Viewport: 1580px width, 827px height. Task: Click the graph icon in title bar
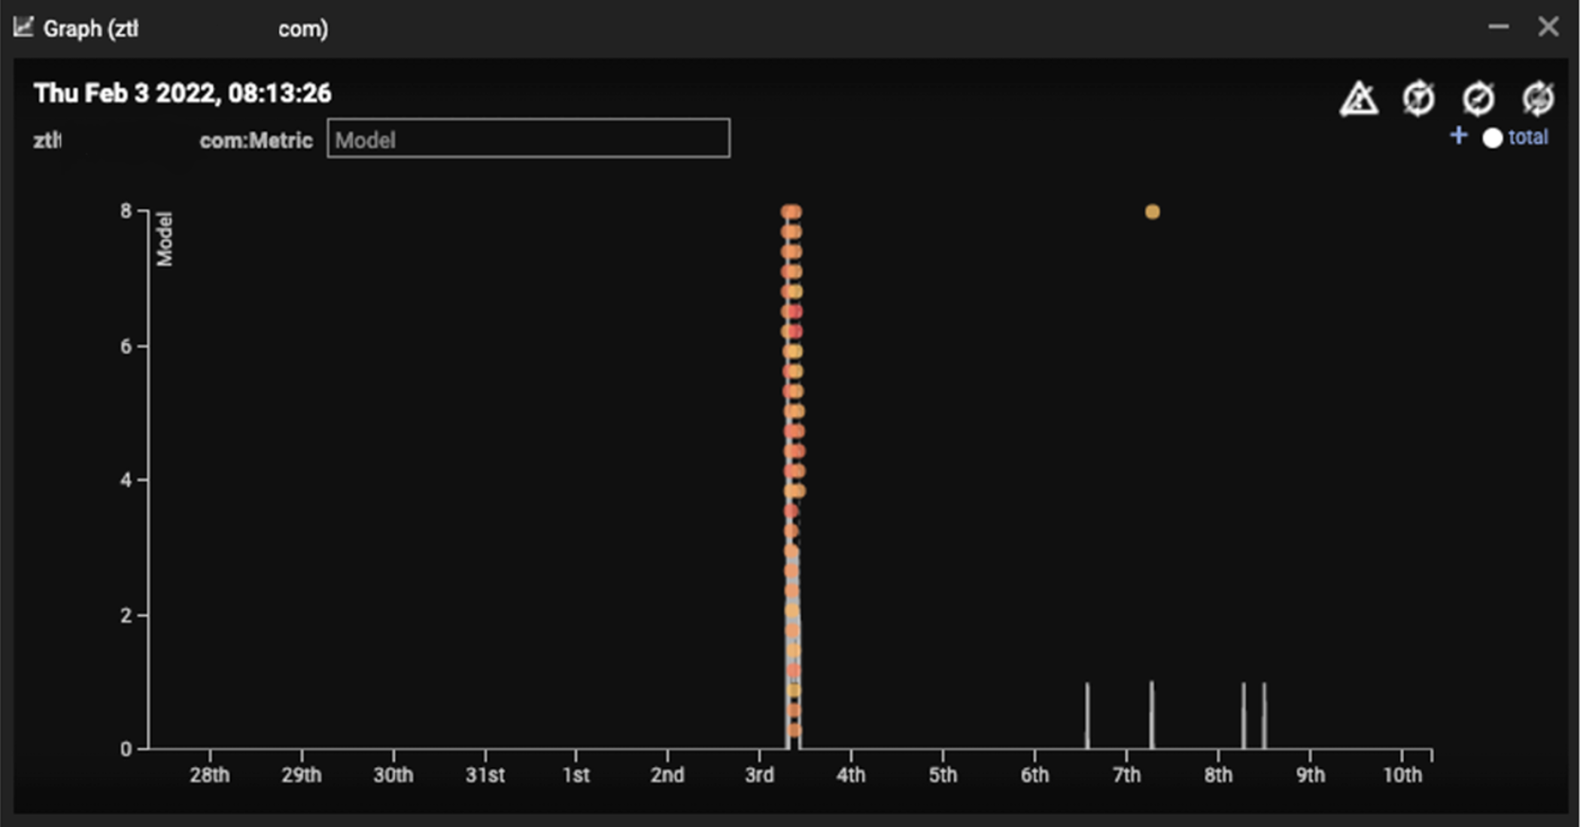click(23, 28)
